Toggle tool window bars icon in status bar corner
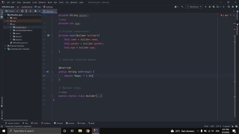 (2, 126)
